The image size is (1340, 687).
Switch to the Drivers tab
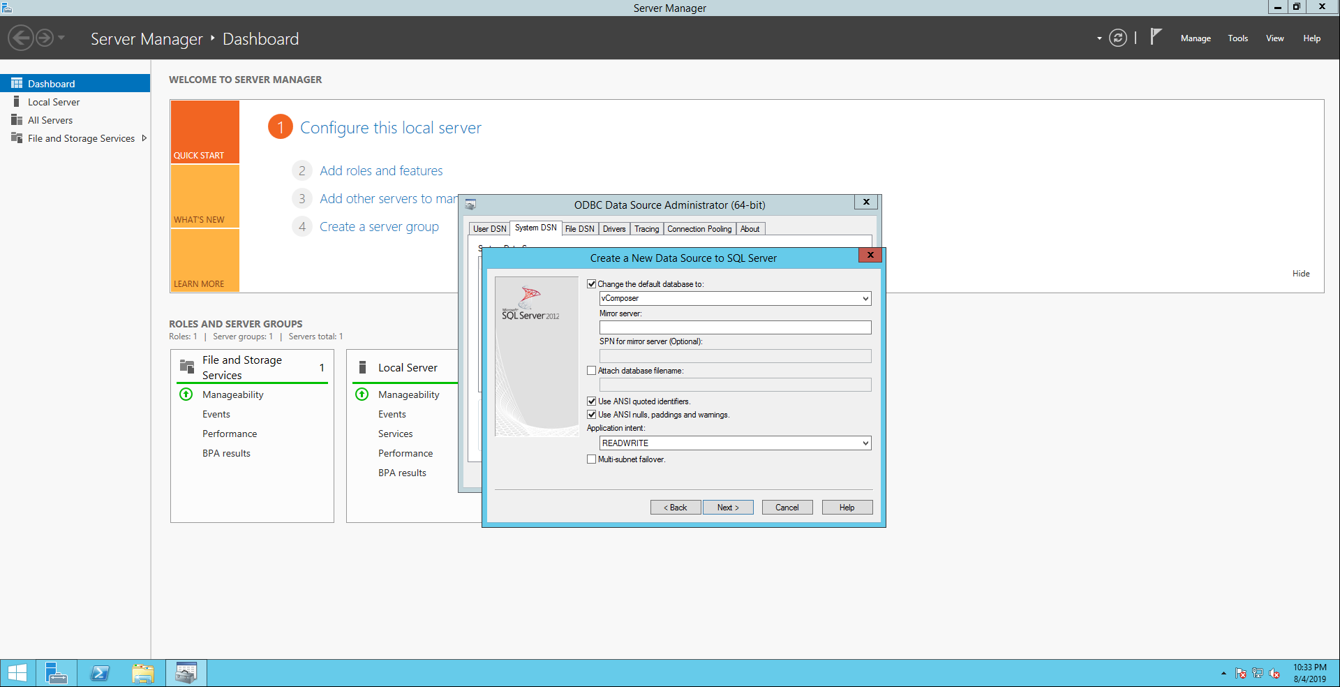point(613,229)
